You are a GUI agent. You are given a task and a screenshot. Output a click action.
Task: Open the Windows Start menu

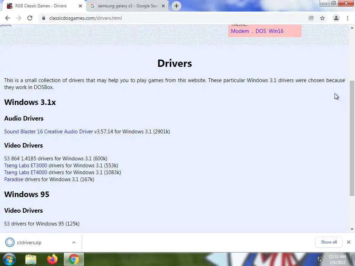coord(9,259)
